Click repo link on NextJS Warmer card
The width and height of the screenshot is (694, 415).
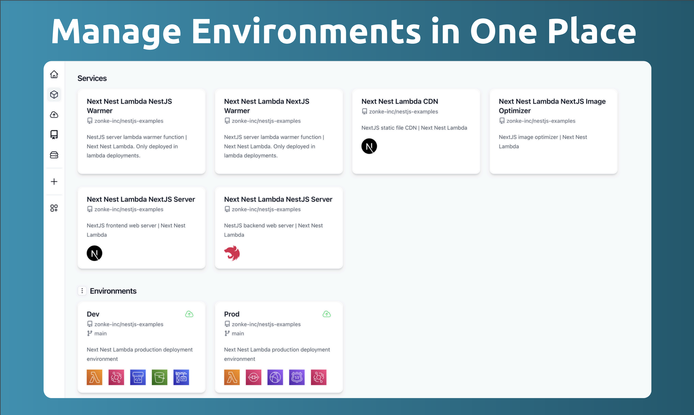[x=266, y=121]
